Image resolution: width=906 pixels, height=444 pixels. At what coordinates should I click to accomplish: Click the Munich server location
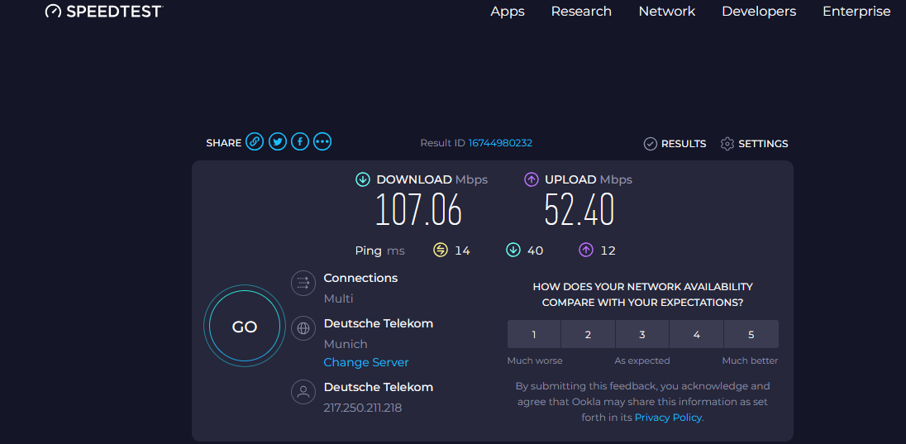click(x=346, y=344)
